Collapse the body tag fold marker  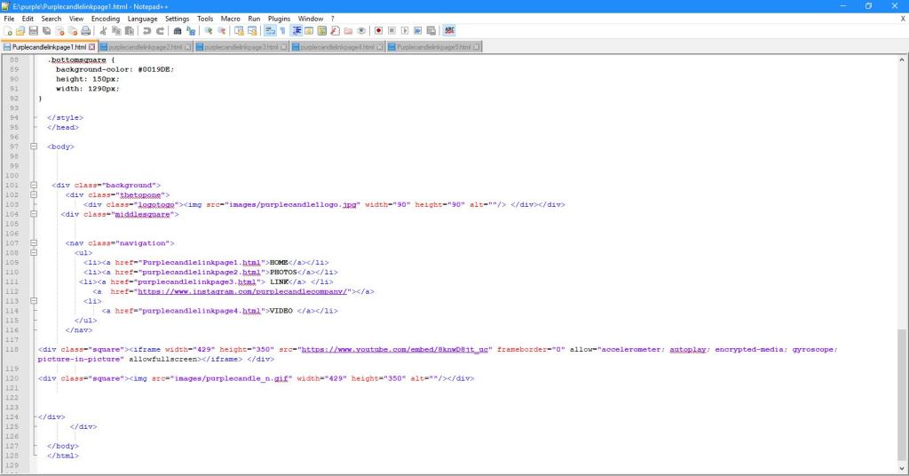pos(34,147)
